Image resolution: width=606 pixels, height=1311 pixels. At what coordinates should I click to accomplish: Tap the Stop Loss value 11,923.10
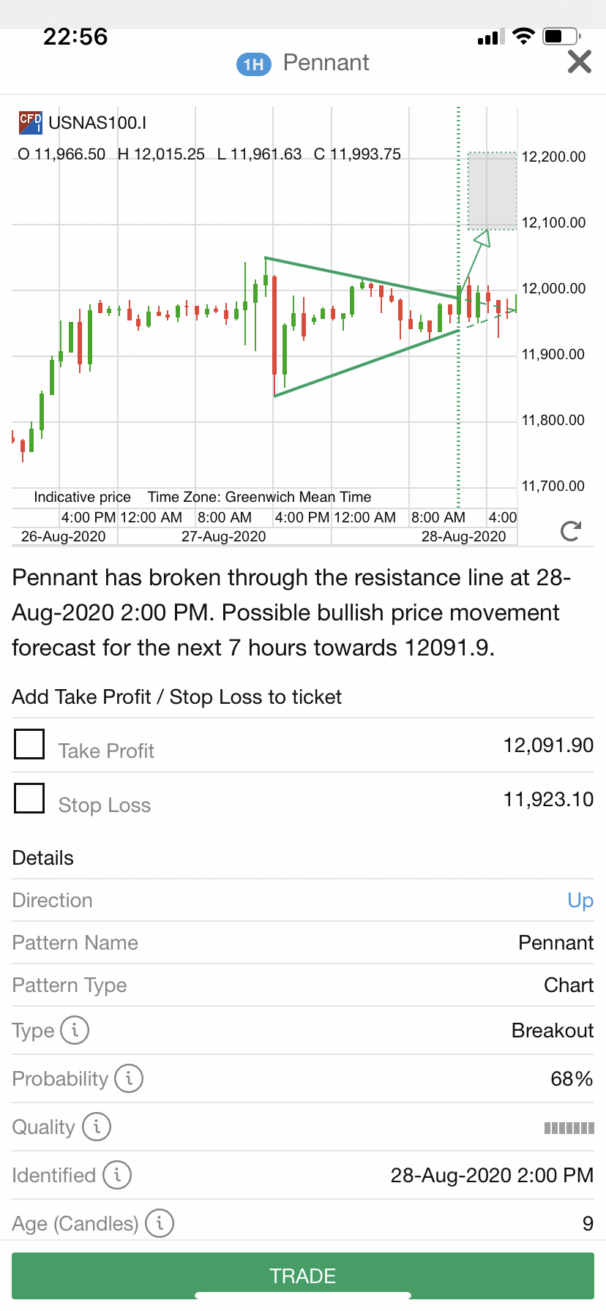tap(548, 800)
